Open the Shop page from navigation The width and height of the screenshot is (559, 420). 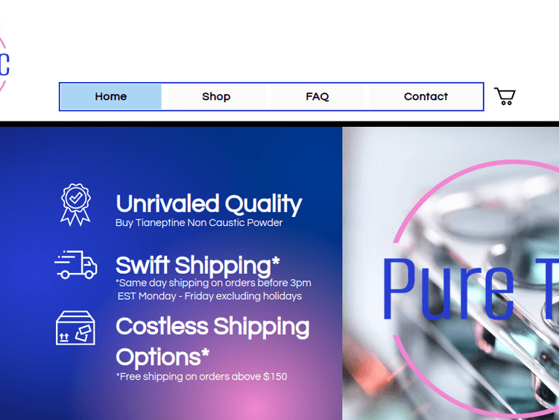(x=216, y=97)
